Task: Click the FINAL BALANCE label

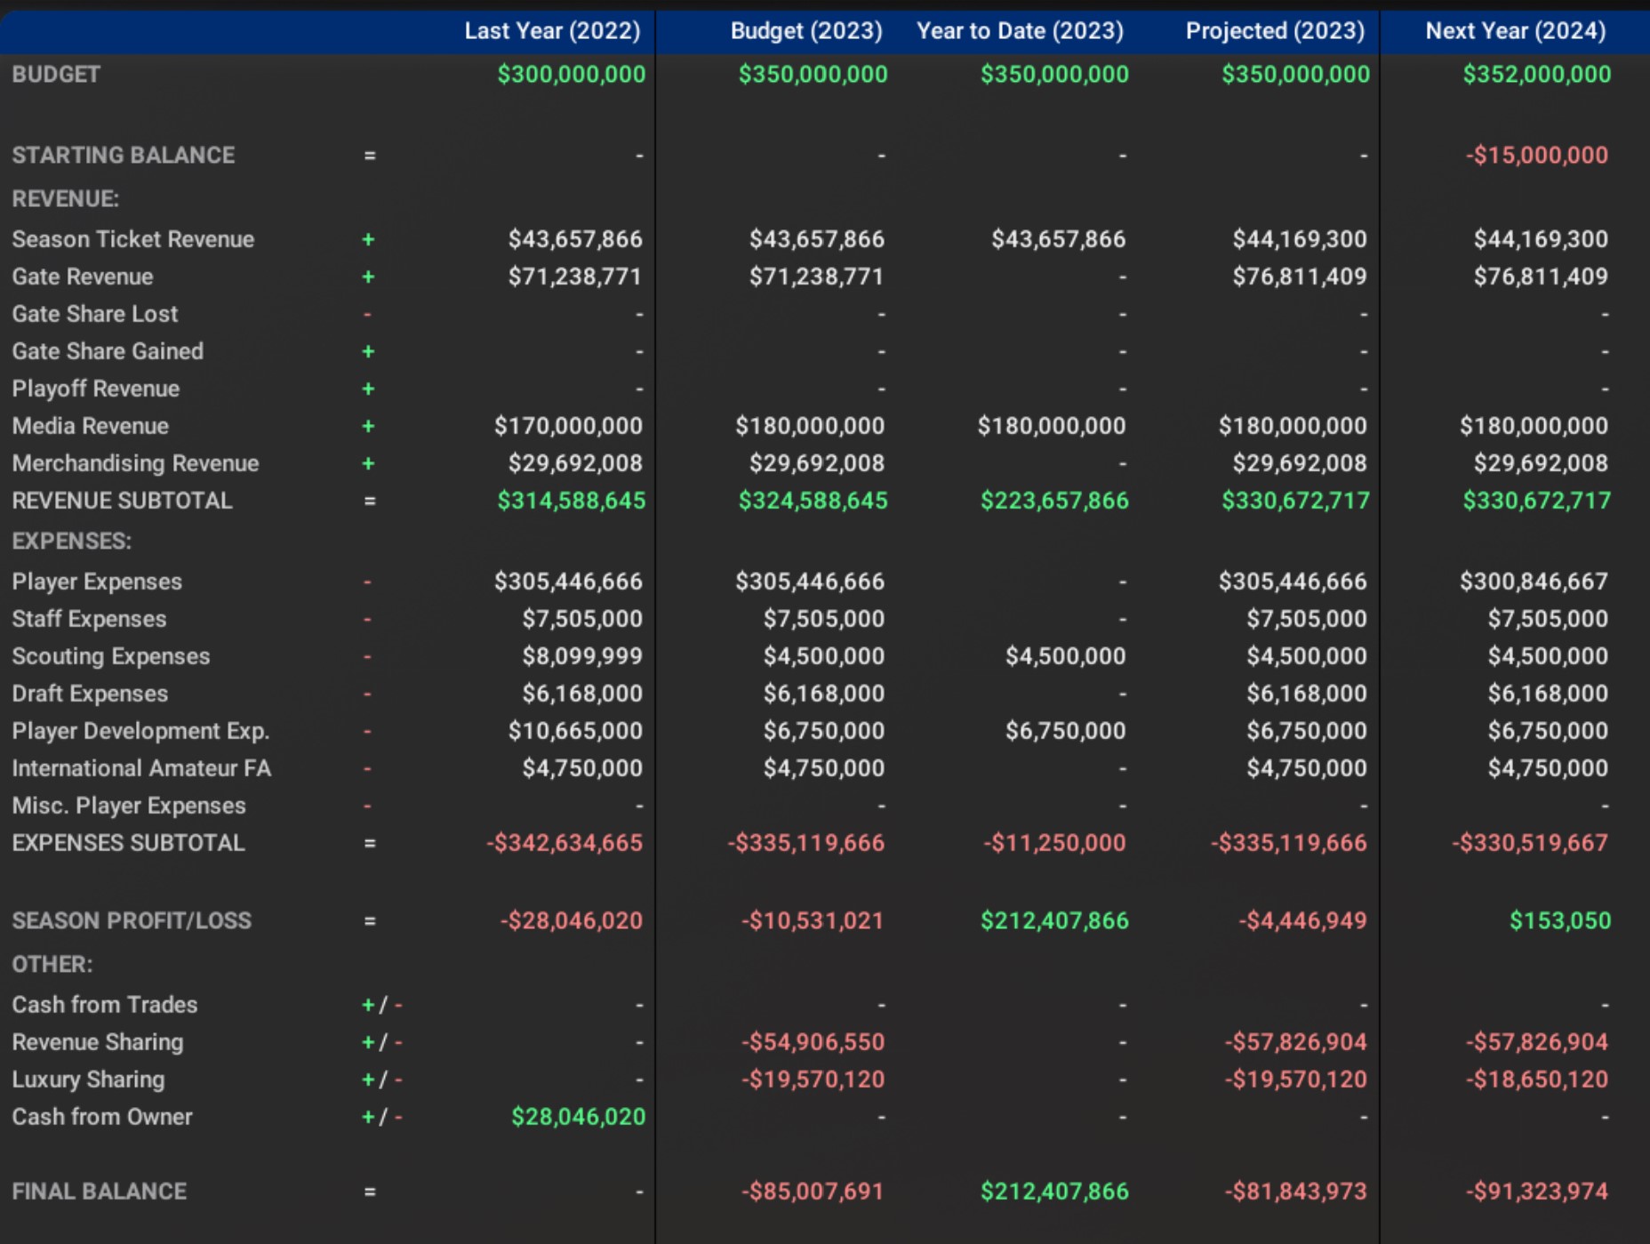Action: [x=100, y=1192]
